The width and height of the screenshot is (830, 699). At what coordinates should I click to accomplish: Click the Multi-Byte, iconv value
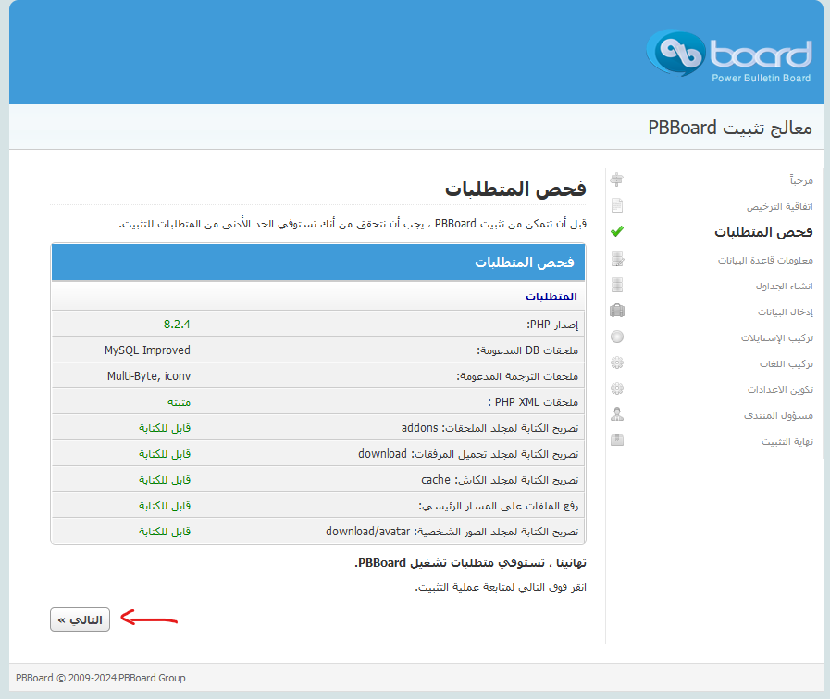(149, 376)
